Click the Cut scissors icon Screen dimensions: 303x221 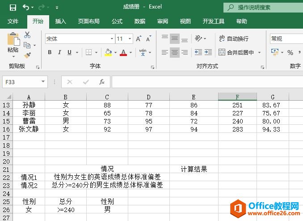[27, 35]
